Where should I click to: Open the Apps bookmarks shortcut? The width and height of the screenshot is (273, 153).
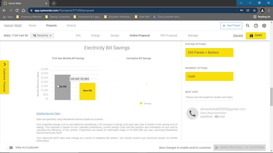pyautogui.click(x=8, y=17)
